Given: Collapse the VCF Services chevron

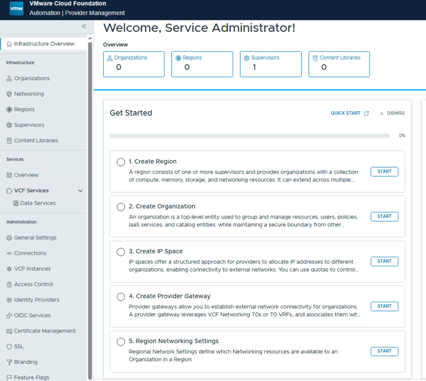Looking at the screenshot, I should click(81, 191).
